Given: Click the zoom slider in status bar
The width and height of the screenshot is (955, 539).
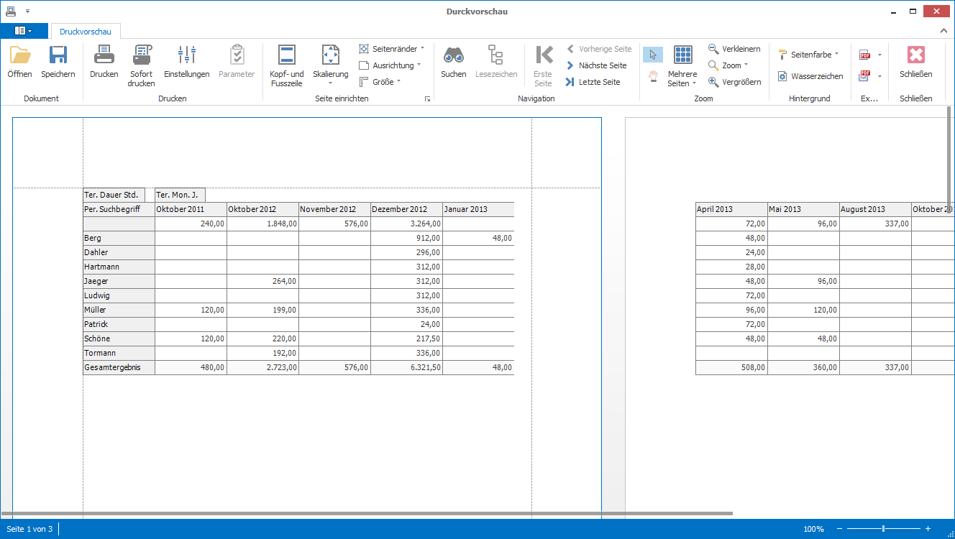Looking at the screenshot, I should coord(883,529).
